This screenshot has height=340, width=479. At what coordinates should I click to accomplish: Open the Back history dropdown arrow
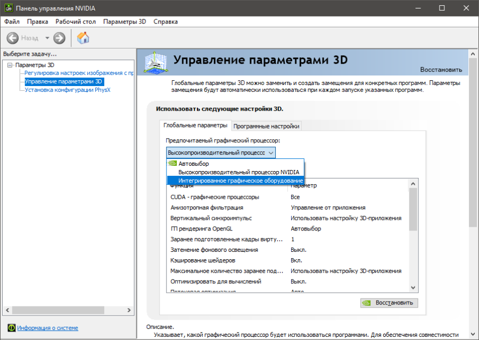pyautogui.click(x=47, y=38)
